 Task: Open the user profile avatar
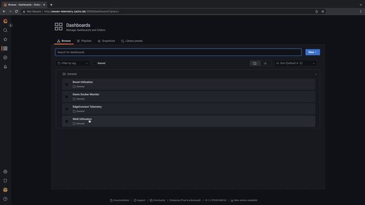[x=5, y=190]
